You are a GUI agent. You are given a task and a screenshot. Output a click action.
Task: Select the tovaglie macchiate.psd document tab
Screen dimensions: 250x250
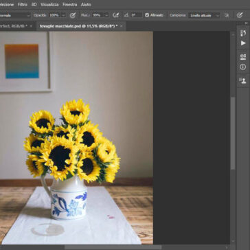point(78,26)
